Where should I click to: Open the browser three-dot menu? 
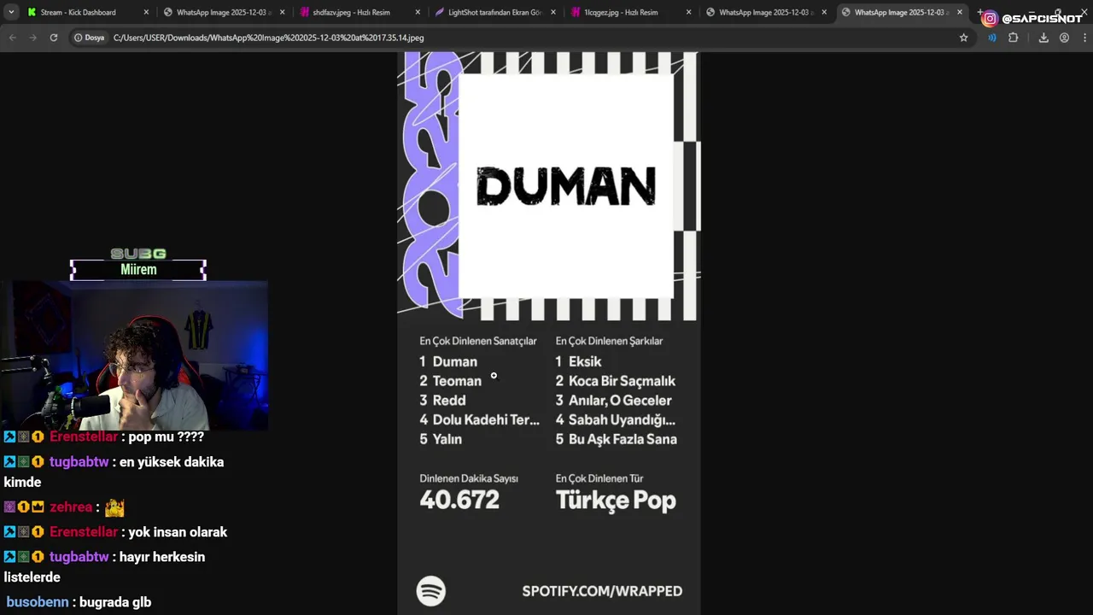tap(1085, 38)
